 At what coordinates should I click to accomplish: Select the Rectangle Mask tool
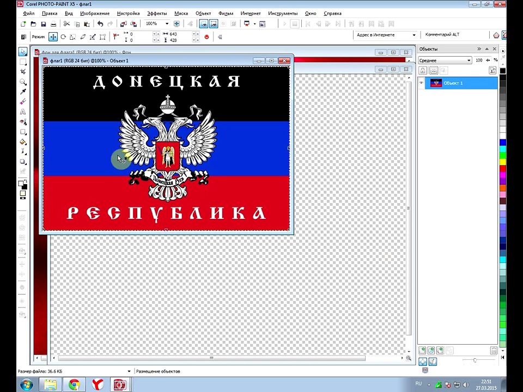tap(23, 62)
